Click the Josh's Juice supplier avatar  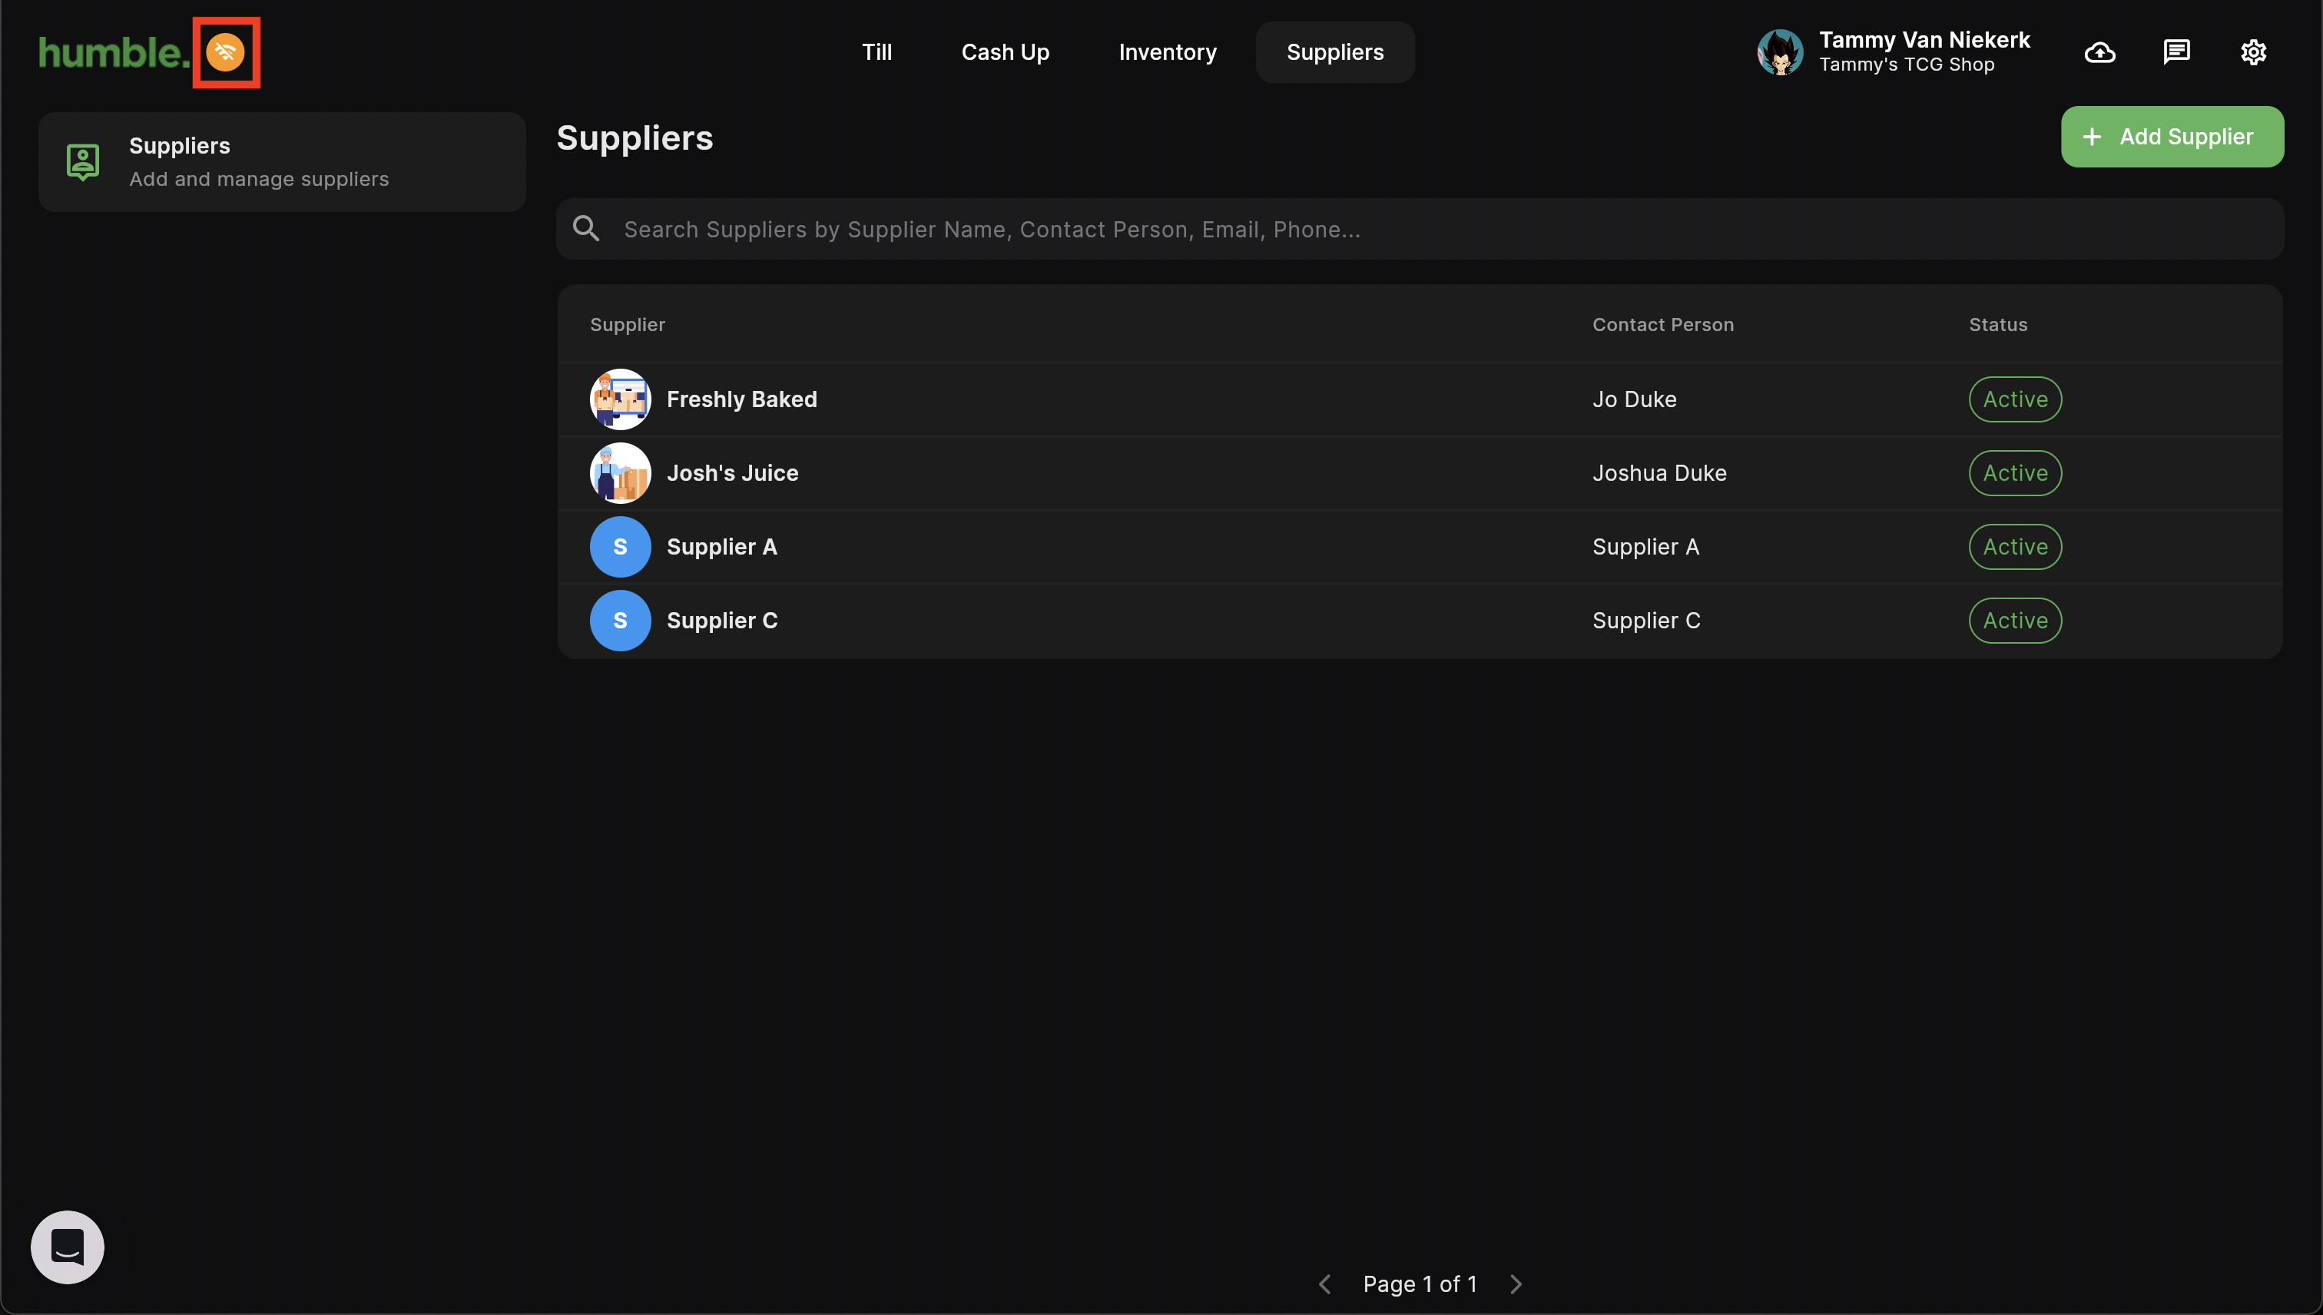pos(621,473)
